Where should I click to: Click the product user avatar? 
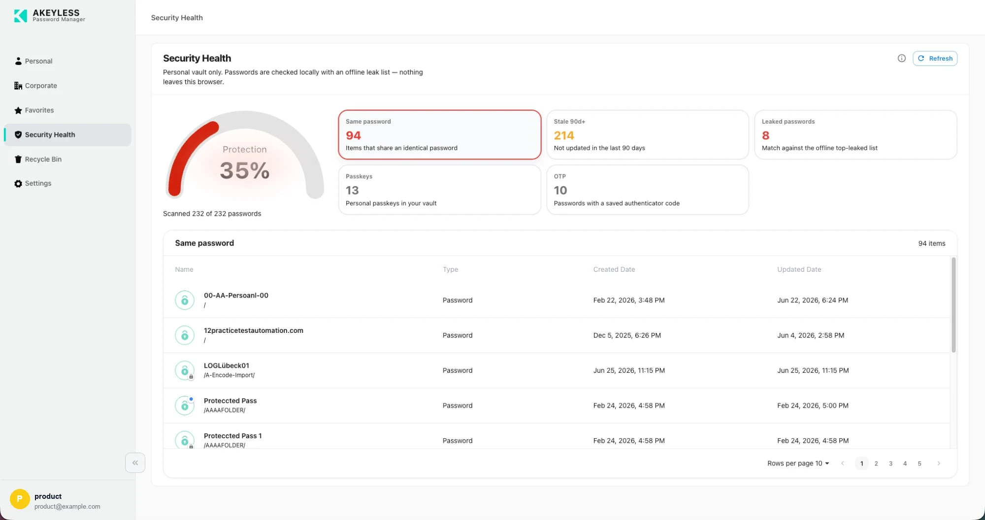point(20,499)
